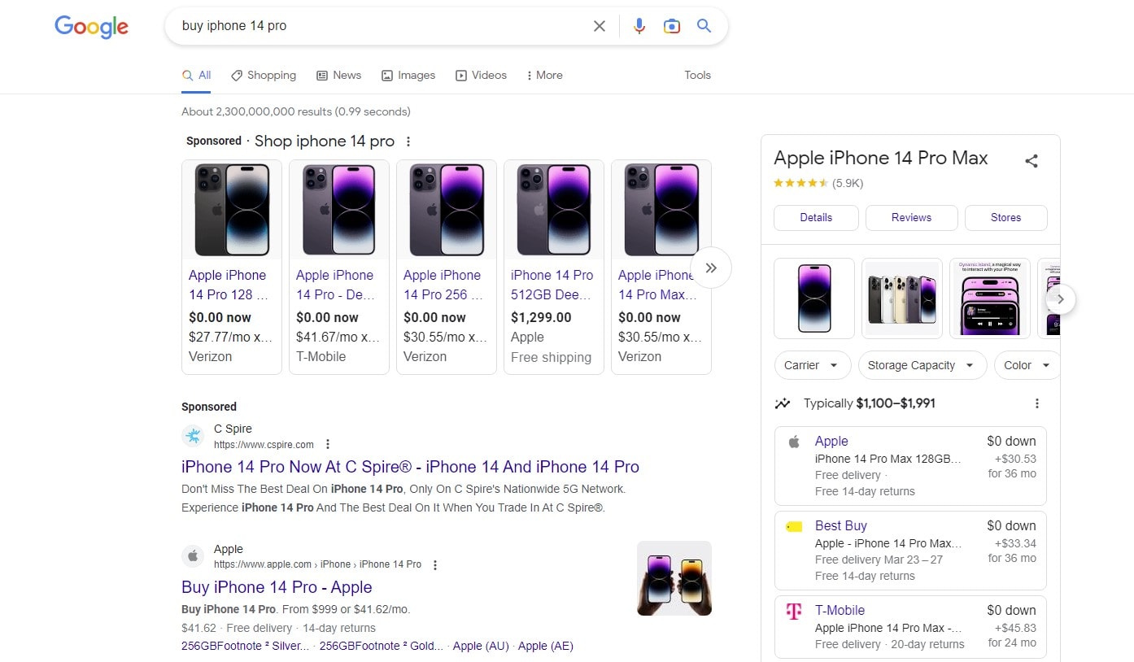Open options next to Shop iphone 14 pro
The height and width of the screenshot is (662, 1134).
tap(408, 142)
